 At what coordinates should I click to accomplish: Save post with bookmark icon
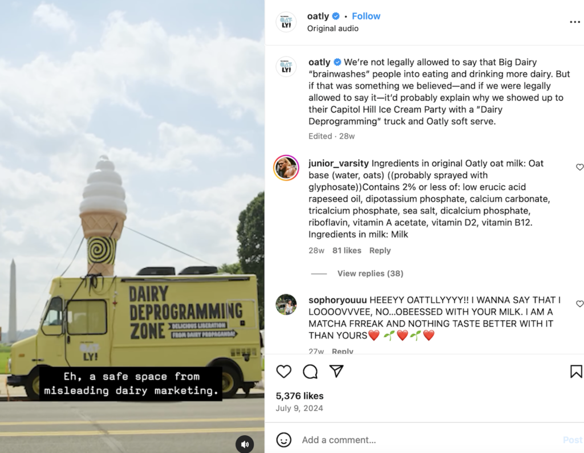coord(576,372)
